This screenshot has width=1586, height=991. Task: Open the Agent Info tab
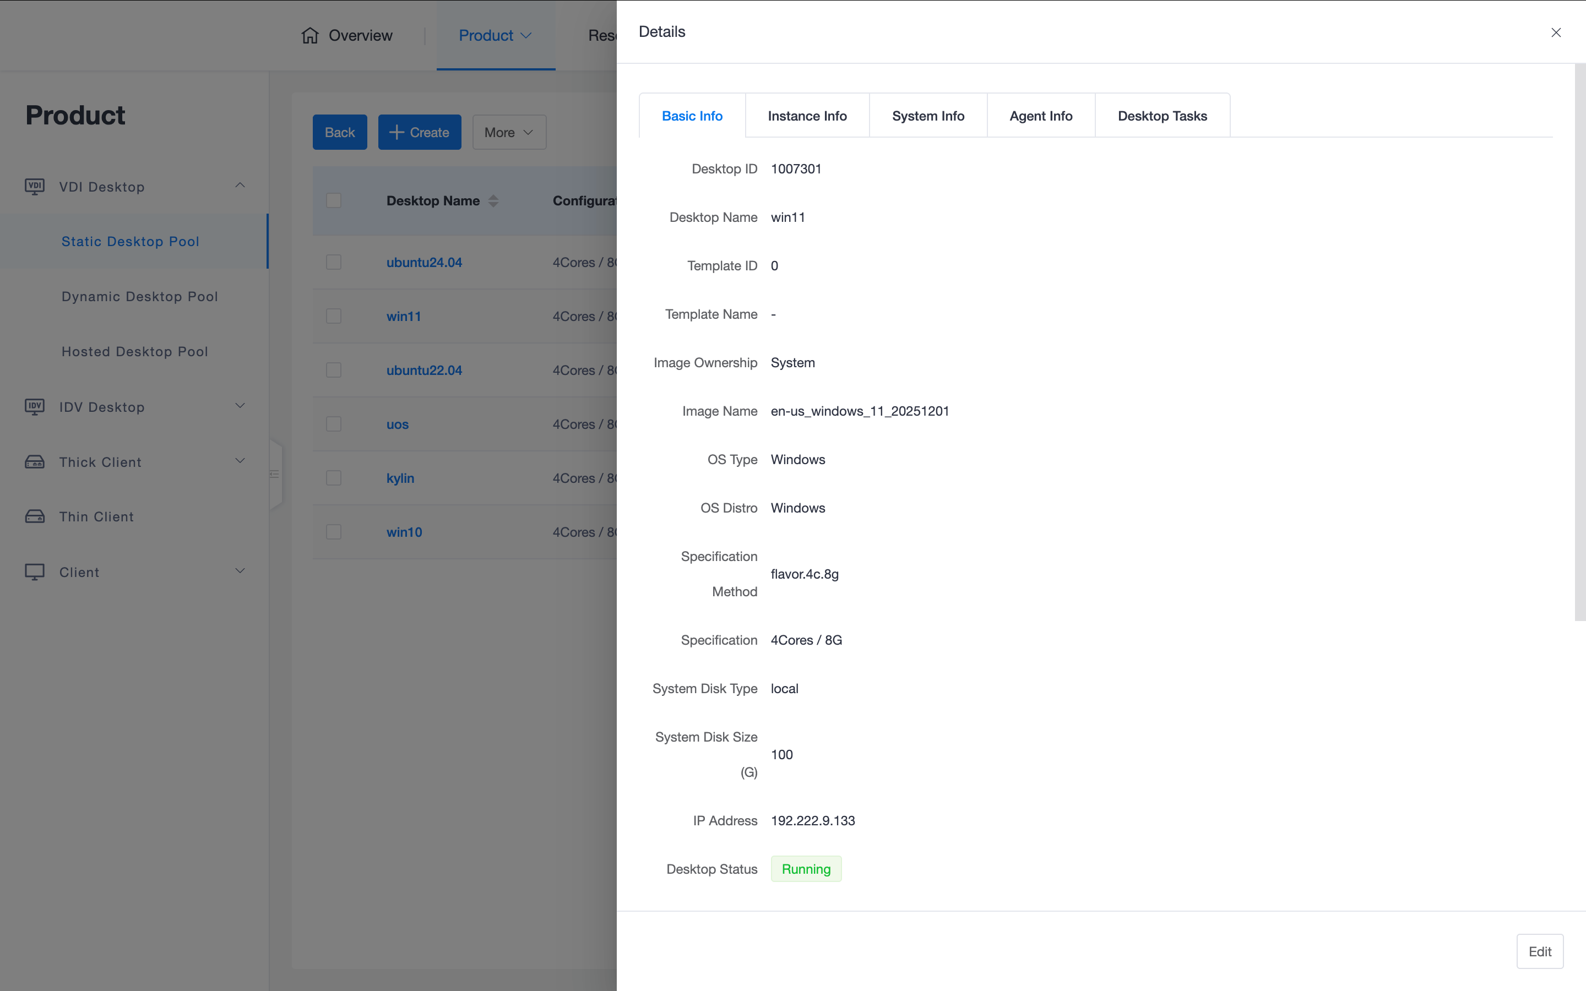(1040, 116)
